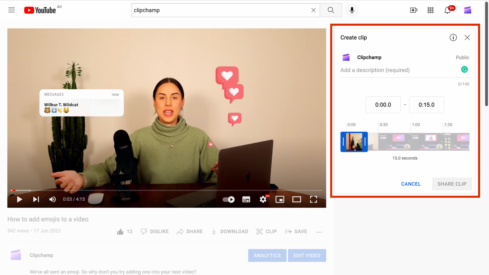Enter full screen mode
Viewport: 489px width, 275px height.
click(314, 199)
